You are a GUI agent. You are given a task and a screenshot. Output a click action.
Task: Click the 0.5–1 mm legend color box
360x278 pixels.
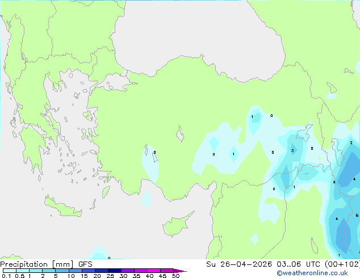(23, 271)
